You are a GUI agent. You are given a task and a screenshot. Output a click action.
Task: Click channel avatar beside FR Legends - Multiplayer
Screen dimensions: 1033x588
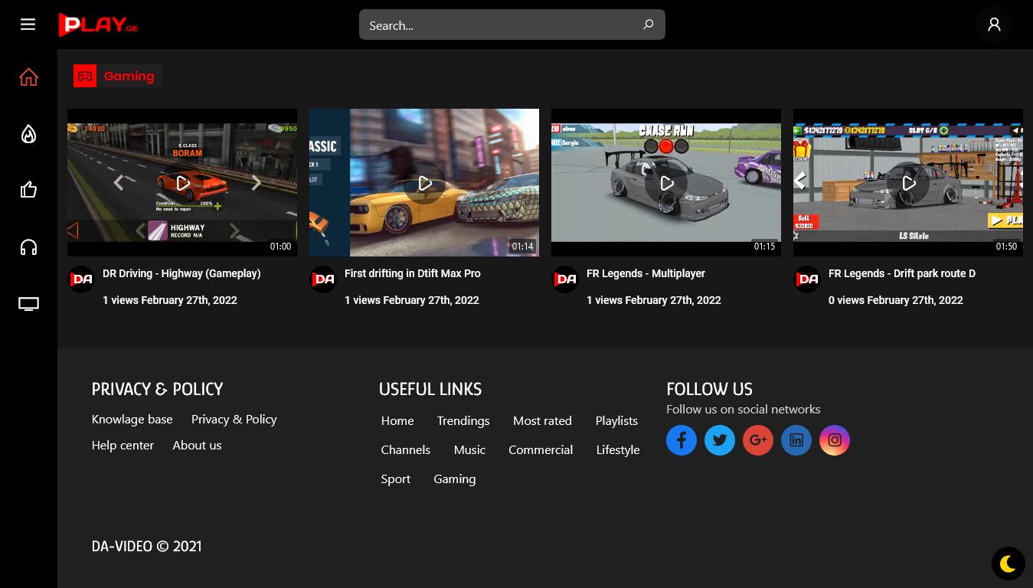tap(565, 279)
